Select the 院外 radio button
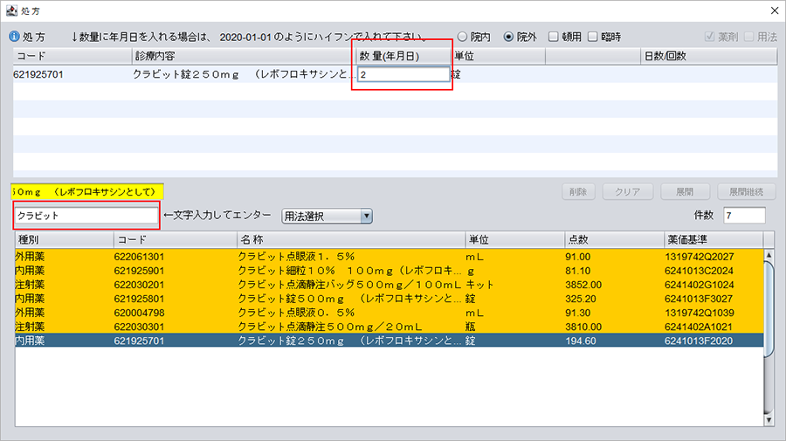 click(x=507, y=38)
